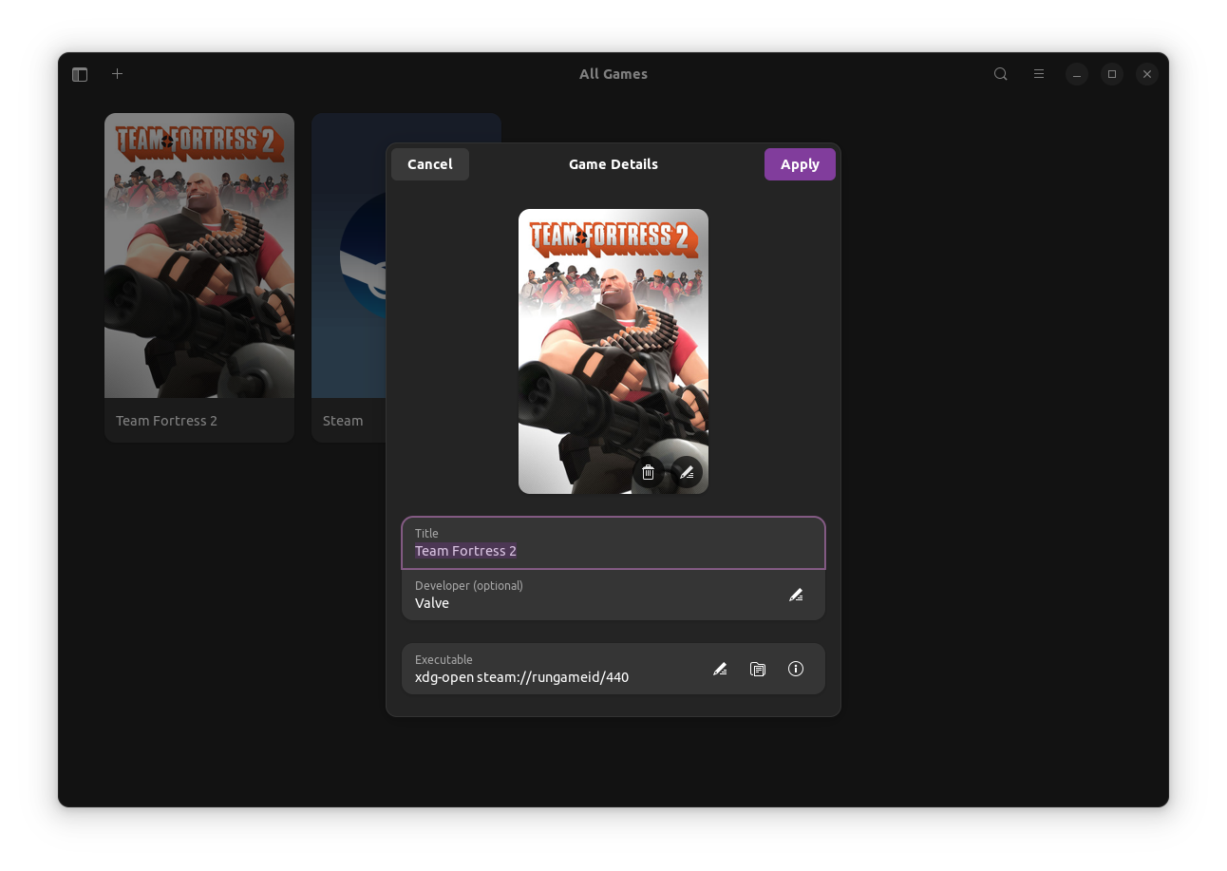This screenshot has width=1227, height=871.
Task: Edit the Executable using its pencil icon
Action: pos(720,669)
